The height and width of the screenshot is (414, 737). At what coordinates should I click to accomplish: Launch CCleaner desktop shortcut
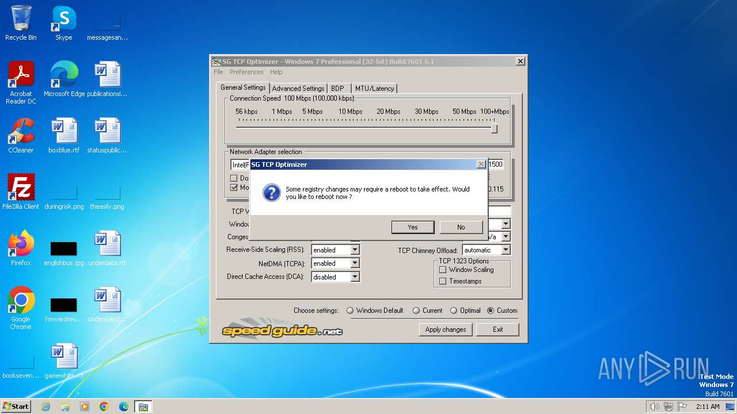(21, 135)
